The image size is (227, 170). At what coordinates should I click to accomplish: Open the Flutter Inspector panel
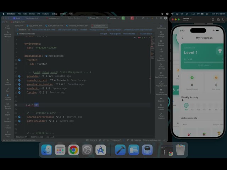click(161, 116)
